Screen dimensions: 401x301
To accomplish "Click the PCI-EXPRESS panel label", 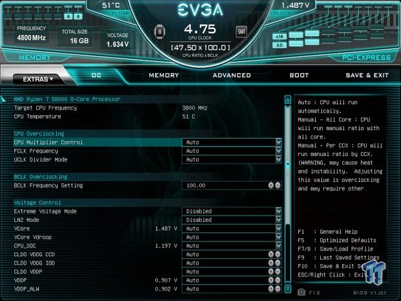I will tap(366, 58).
